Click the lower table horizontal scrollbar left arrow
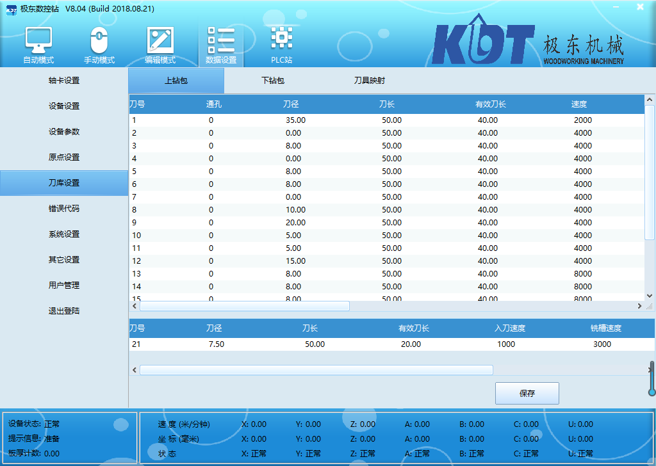 point(135,370)
